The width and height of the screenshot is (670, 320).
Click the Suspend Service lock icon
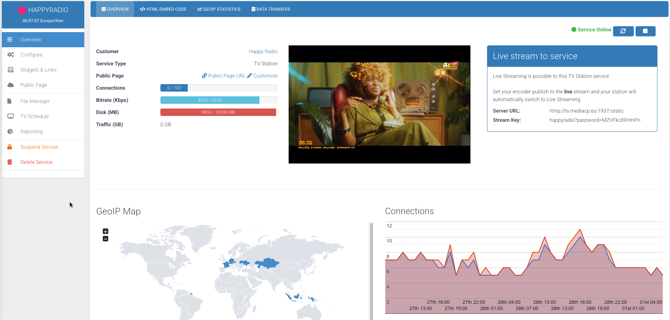(x=10, y=147)
